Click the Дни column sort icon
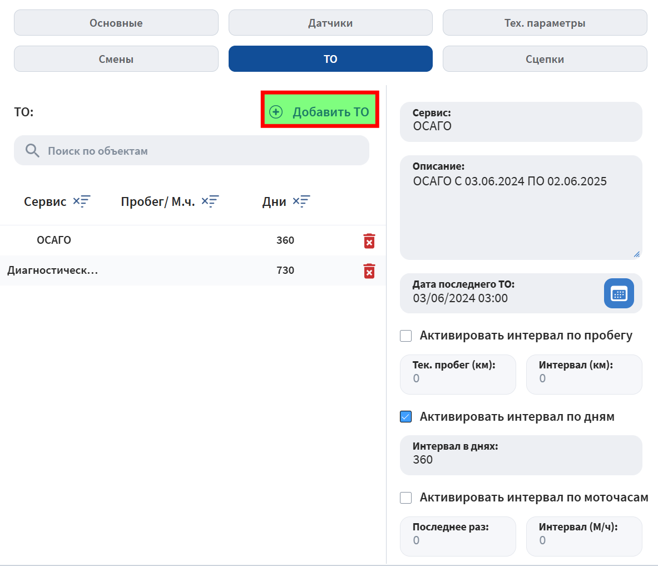658x566 pixels. pyautogui.click(x=301, y=201)
